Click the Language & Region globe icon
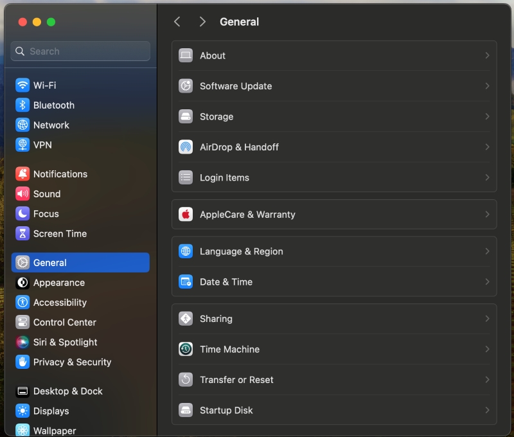This screenshot has height=437, width=514. (x=186, y=251)
